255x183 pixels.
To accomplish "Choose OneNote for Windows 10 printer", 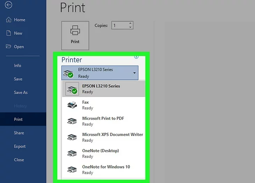I will coord(103,170).
